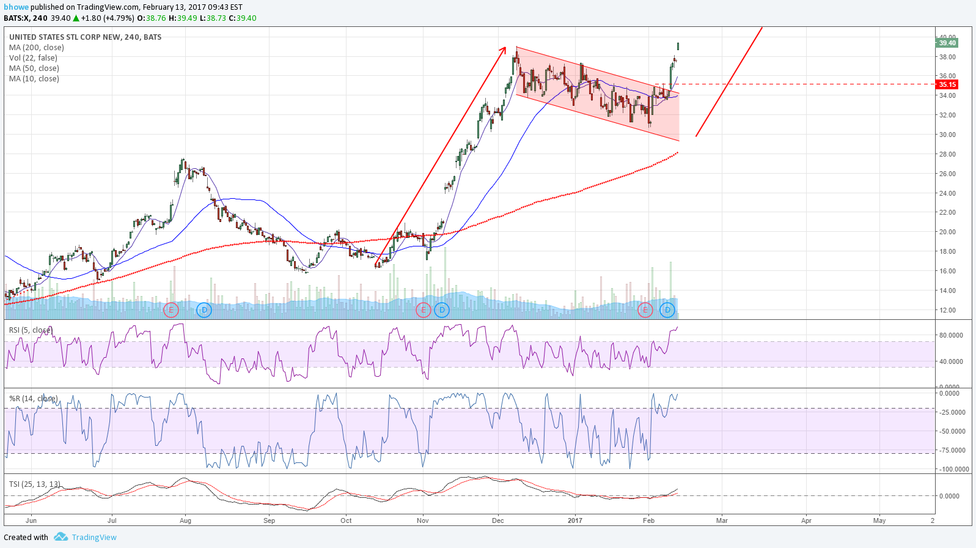Click the February dividend D marker
The image size is (976, 548).
[x=667, y=310]
